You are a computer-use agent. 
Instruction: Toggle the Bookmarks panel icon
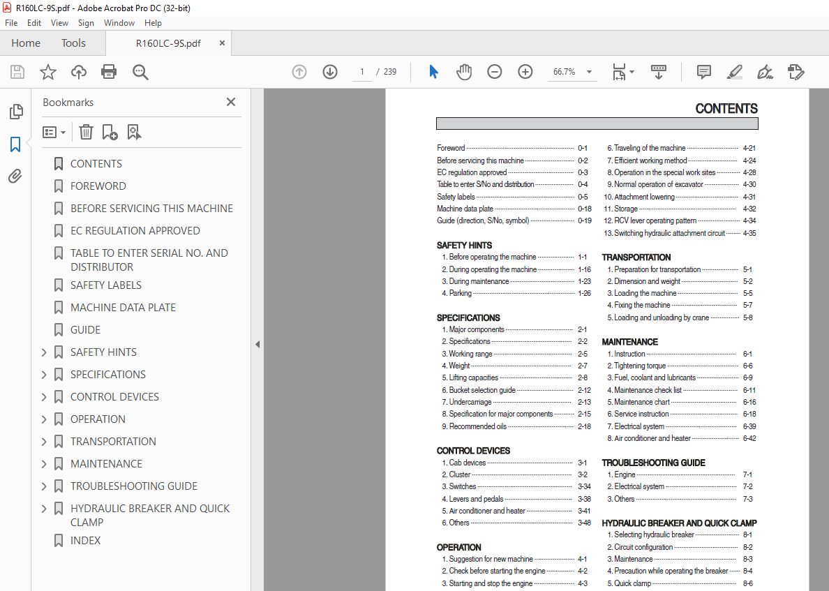pos(15,144)
